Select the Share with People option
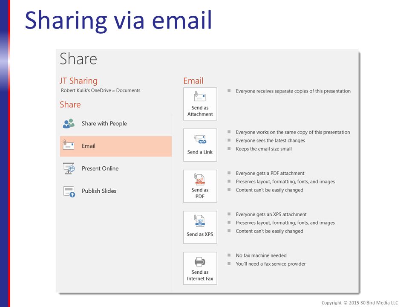The image size is (409, 307). (116, 124)
